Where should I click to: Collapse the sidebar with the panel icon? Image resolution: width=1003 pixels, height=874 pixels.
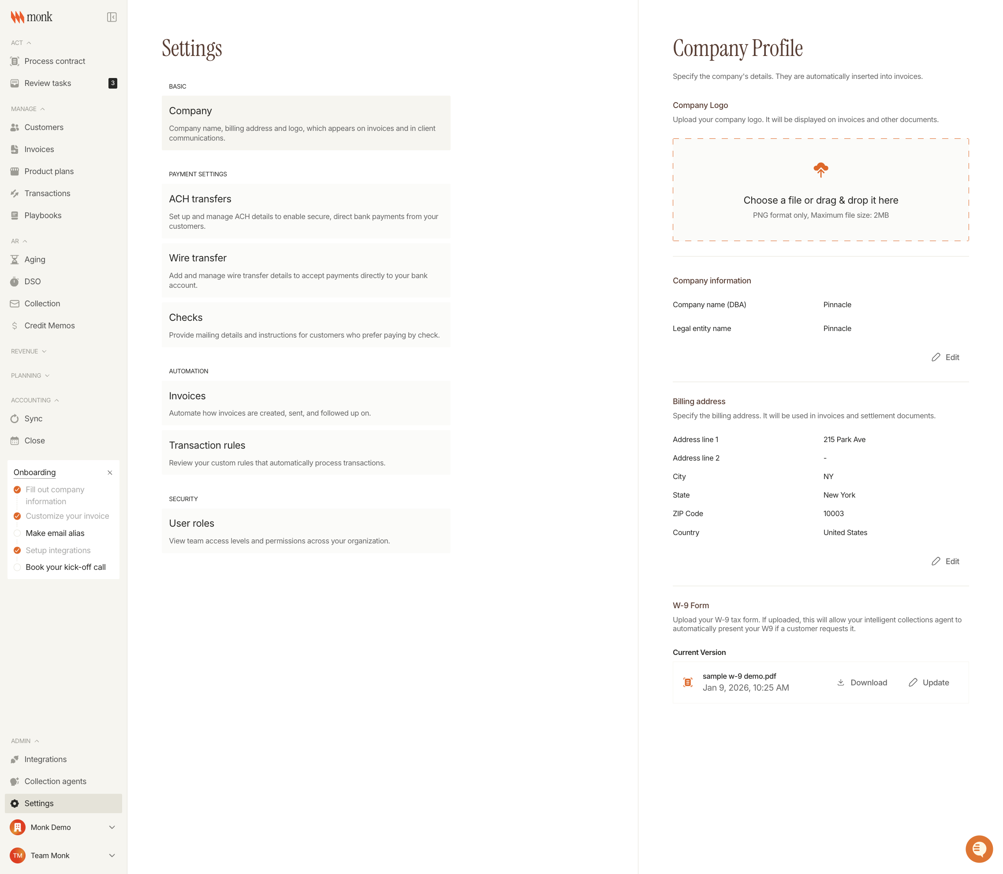(x=112, y=17)
